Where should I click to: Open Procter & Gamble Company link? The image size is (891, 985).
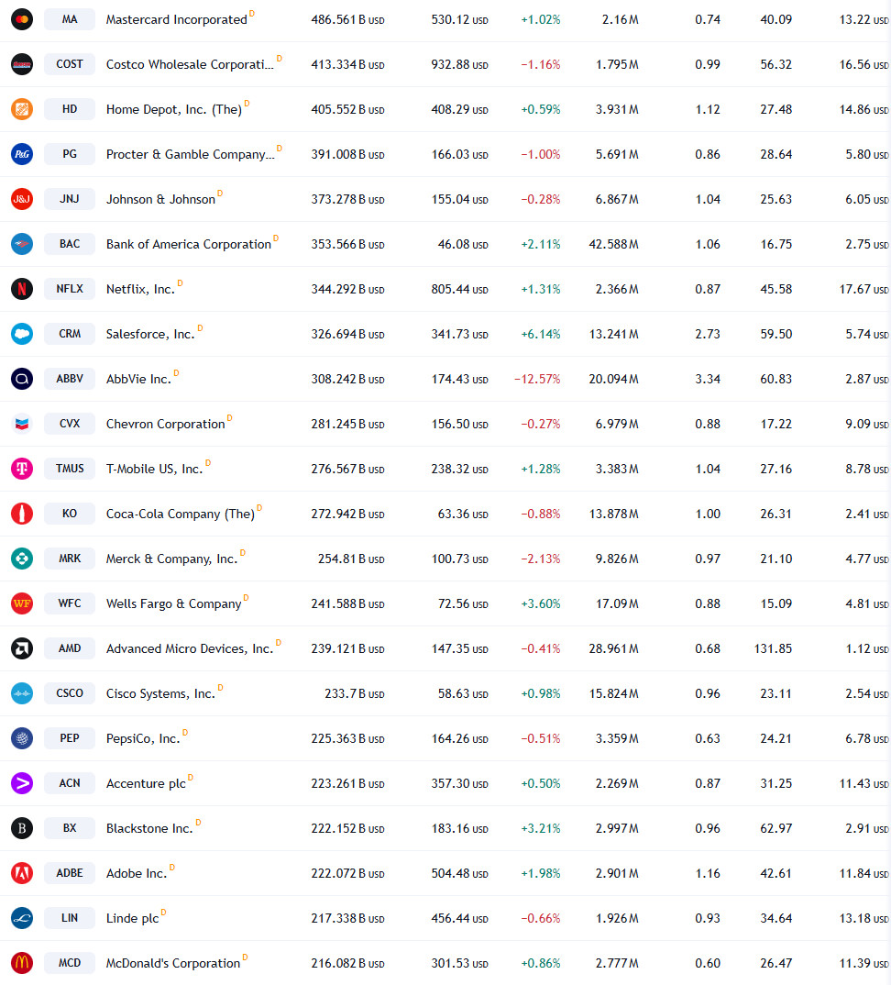191,154
